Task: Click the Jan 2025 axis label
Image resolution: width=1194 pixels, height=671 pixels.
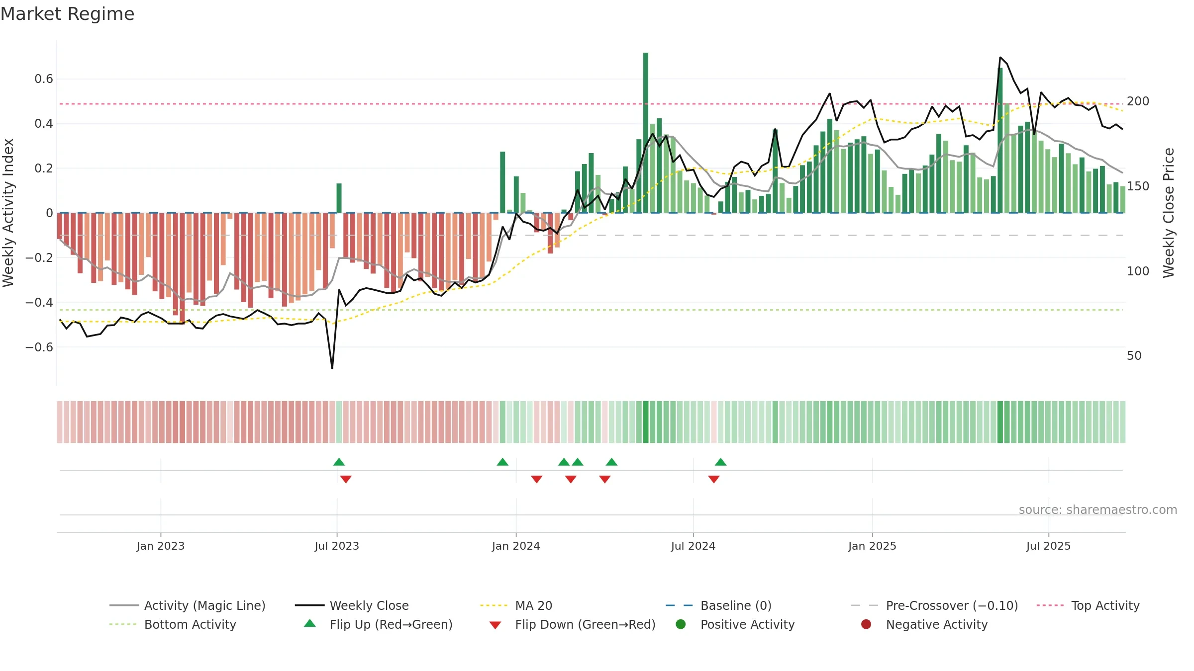Action: [x=872, y=546]
